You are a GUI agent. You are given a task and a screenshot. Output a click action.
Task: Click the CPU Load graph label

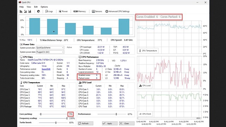pyautogui.click(x=145, y=85)
